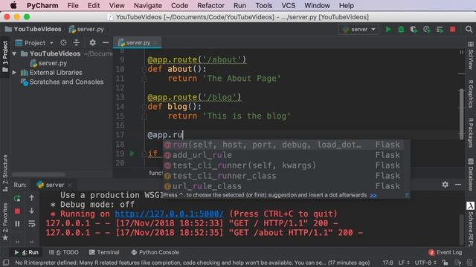Change line separator LF in status bar
476x267 pixels.
pyautogui.click(x=404, y=263)
